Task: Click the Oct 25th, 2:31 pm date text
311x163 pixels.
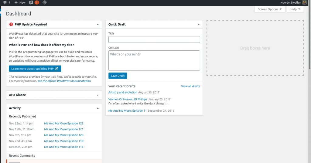Action: [x=21, y=147]
